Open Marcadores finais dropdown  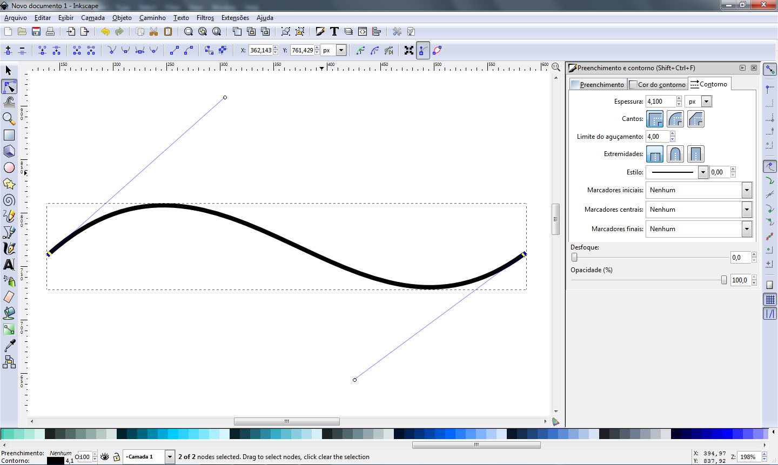pos(747,229)
